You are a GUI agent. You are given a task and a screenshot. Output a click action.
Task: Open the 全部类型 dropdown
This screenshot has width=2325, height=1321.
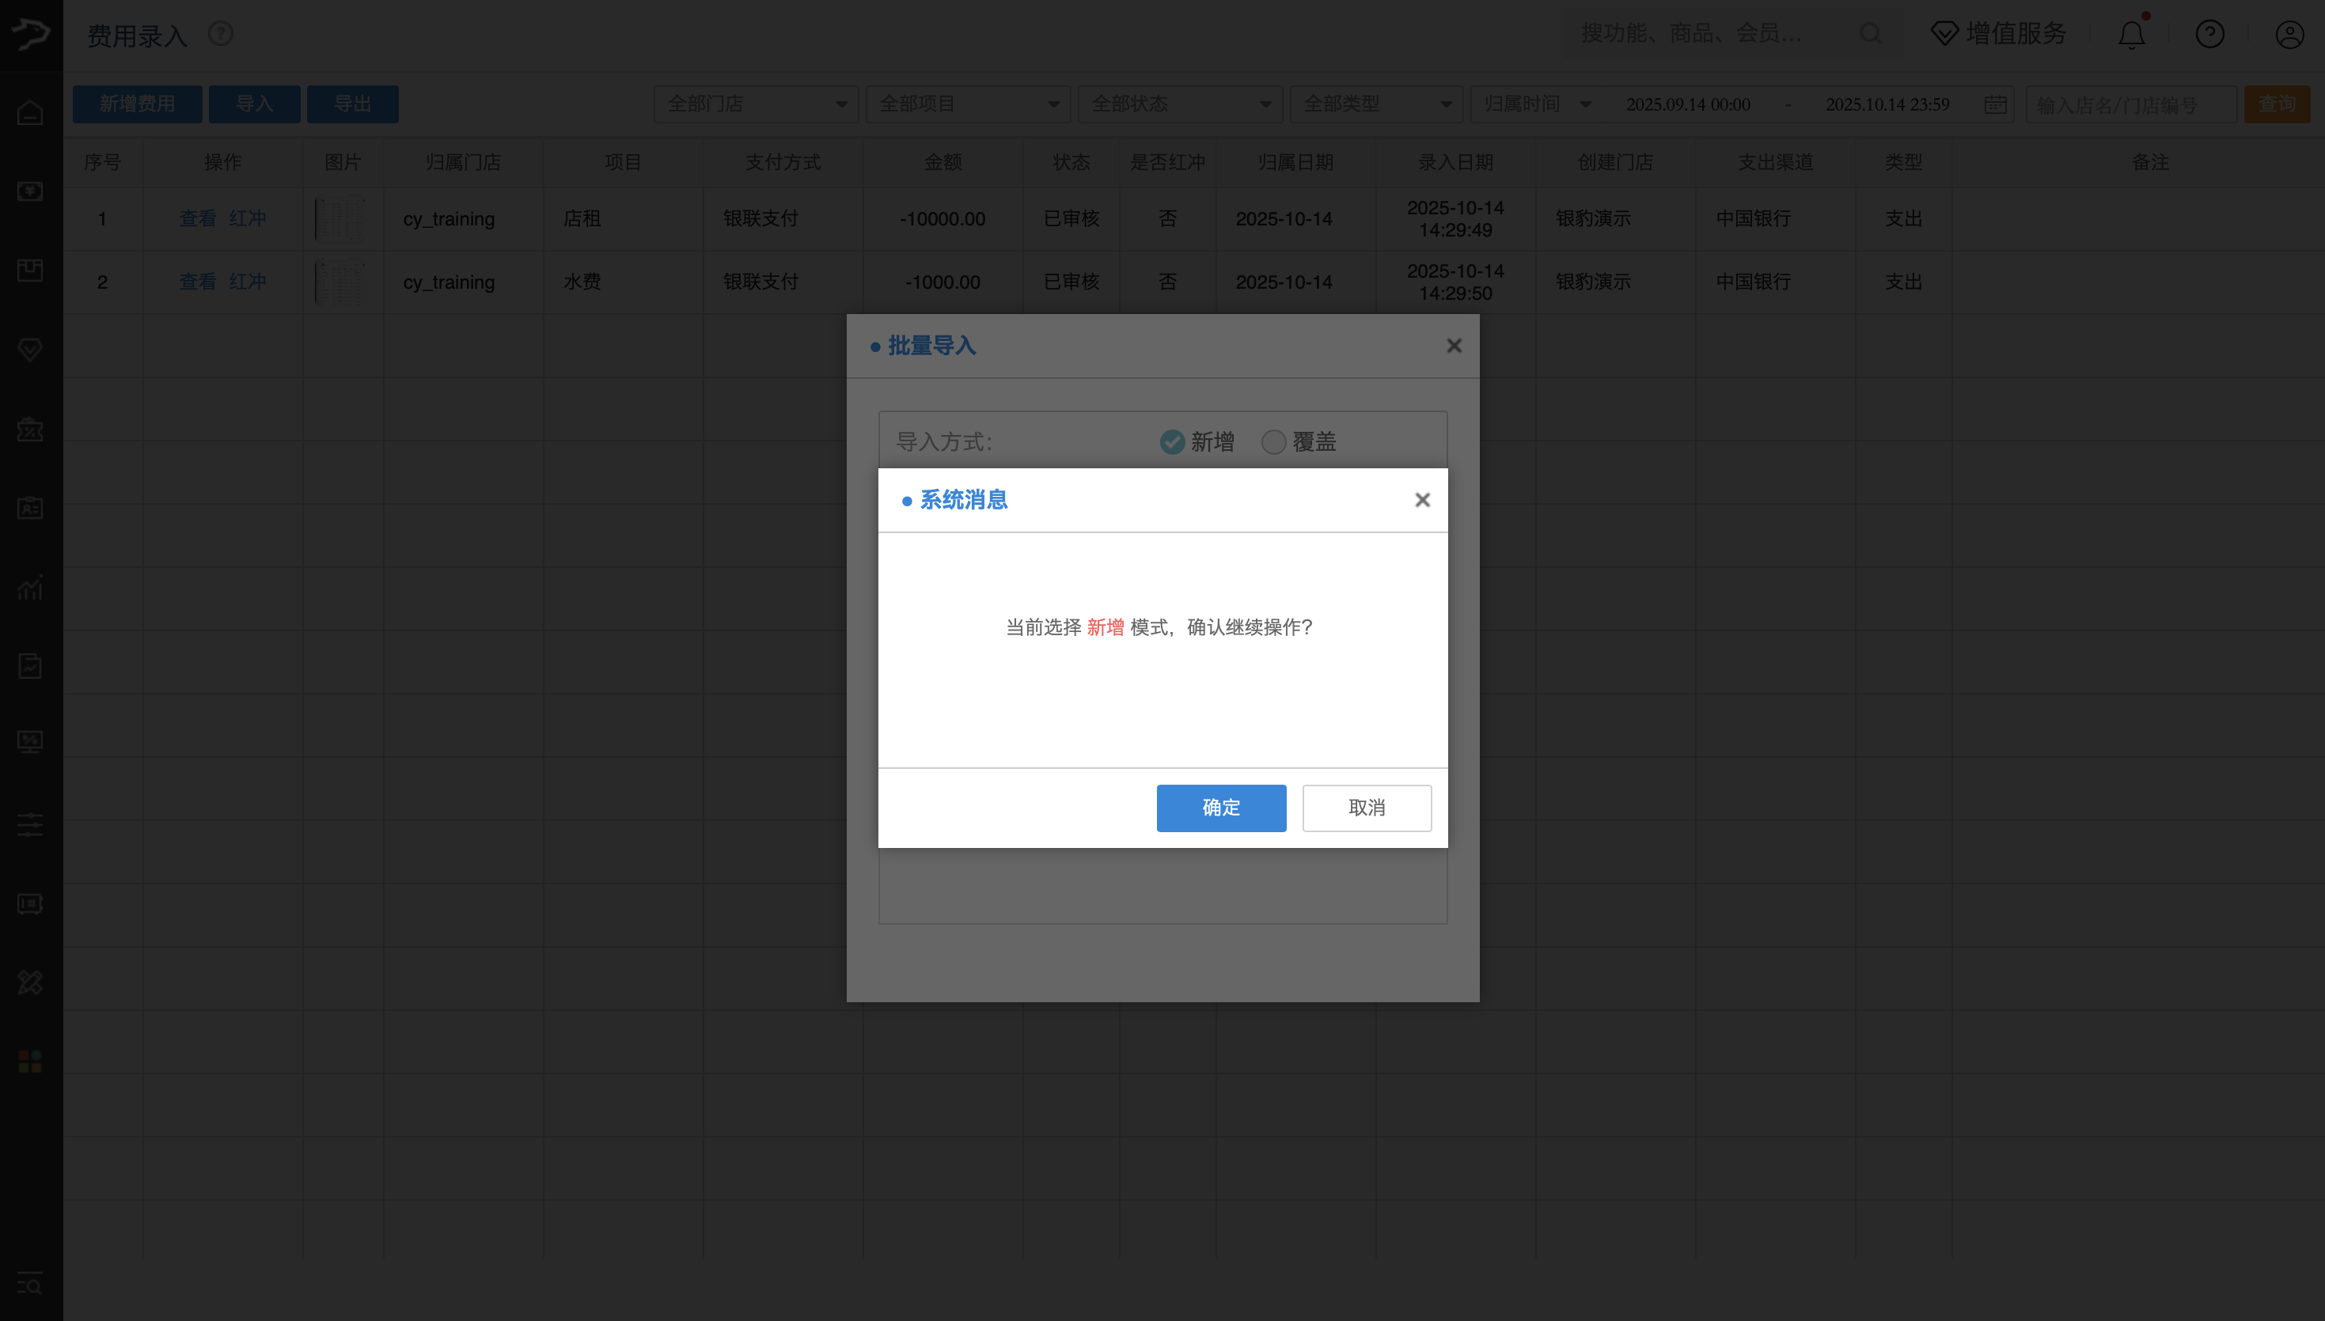click(x=1375, y=104)
